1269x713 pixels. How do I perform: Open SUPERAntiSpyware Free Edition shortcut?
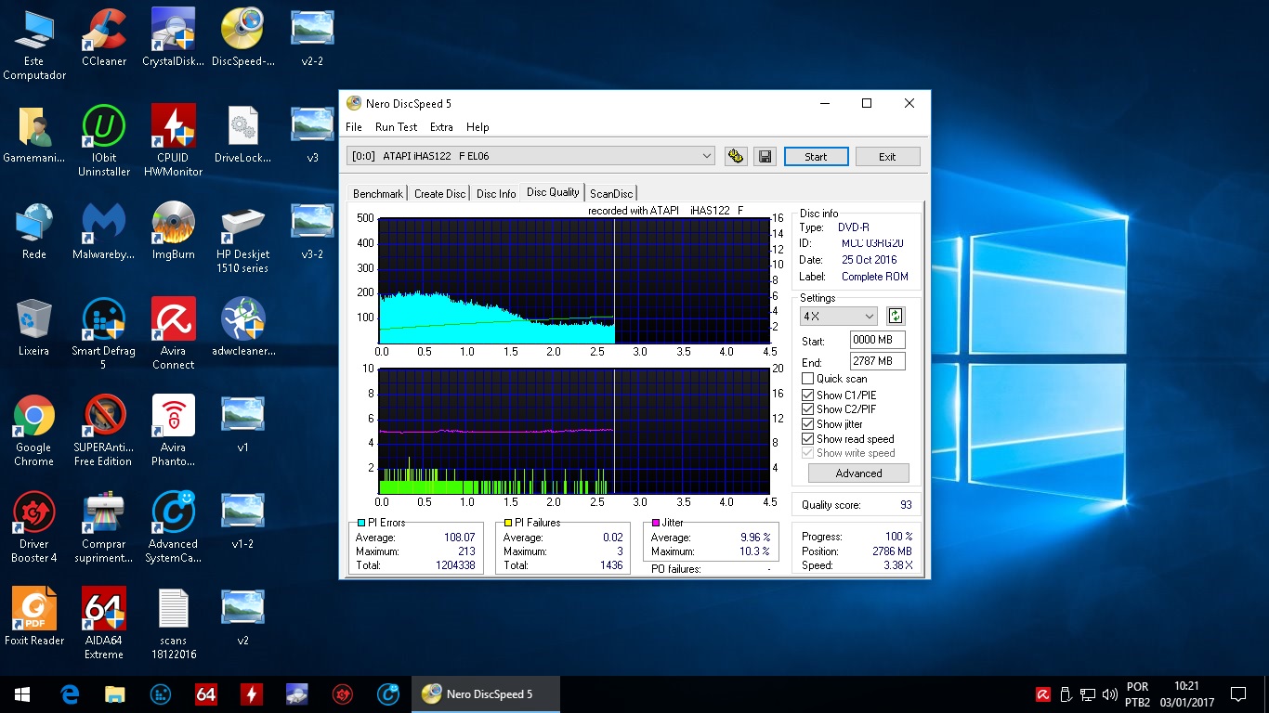pos(104,431)
